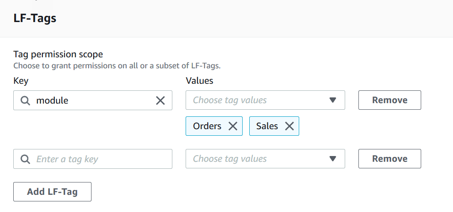Select the Orders value chip label
This screenshot has width=453, height=212.
(x=207, y=126)
